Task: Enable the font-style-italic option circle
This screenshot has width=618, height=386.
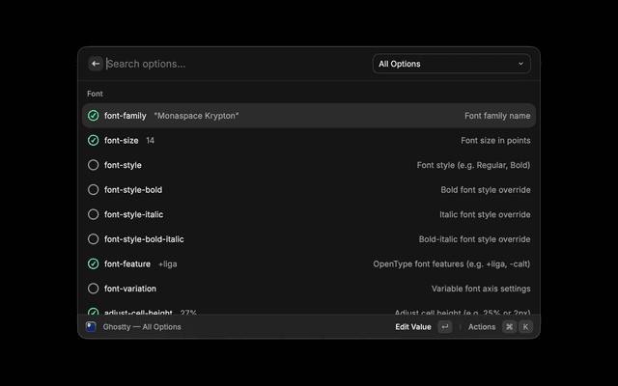Action: click(94, 214)
